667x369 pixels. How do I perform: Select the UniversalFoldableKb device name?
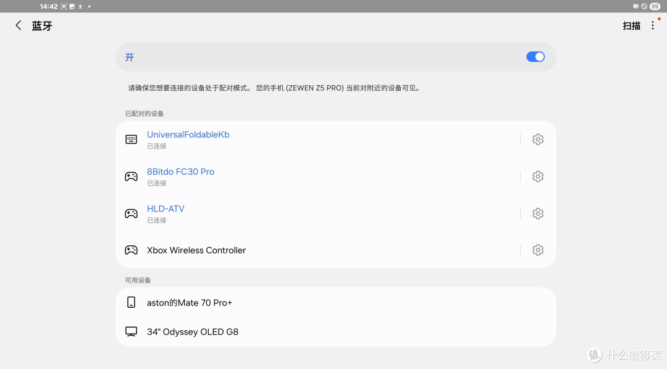click(x=188, y=135)
